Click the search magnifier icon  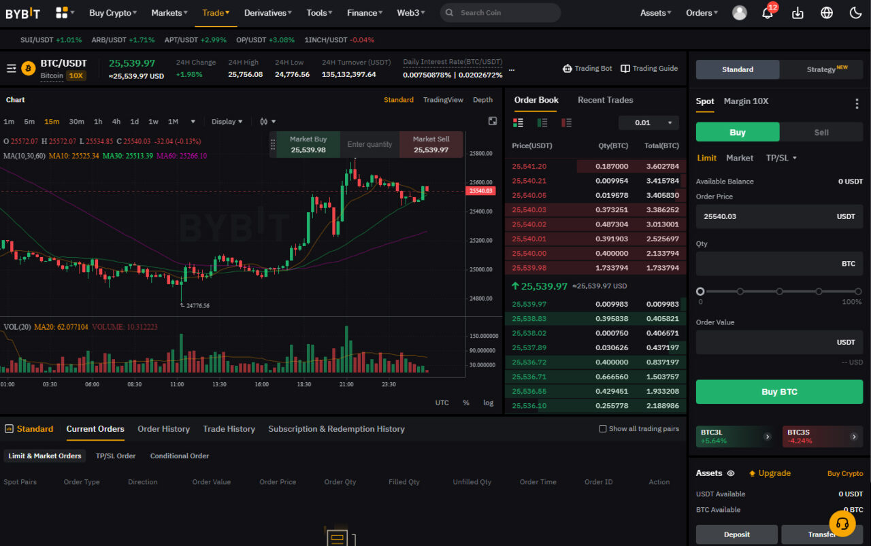449,12
